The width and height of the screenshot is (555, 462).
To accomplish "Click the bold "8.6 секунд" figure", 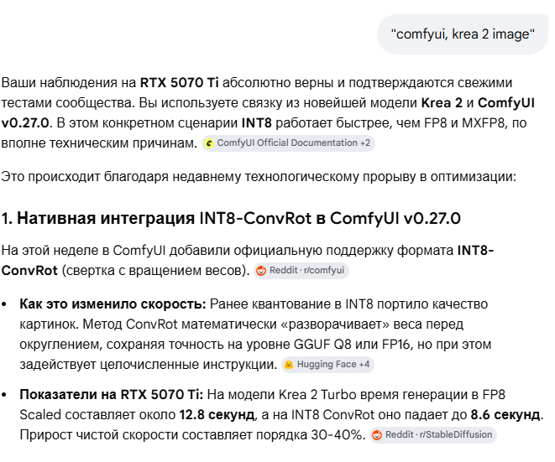I will pos(505,415).
